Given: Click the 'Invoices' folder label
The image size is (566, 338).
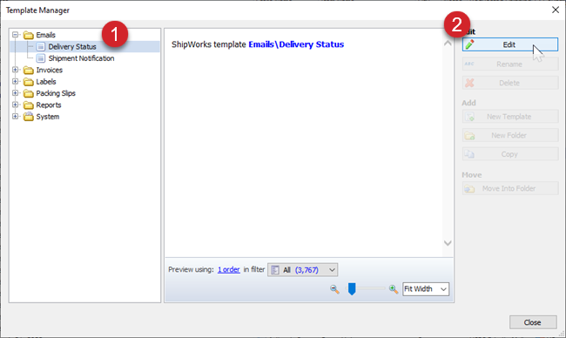Looking at the screenshot, I should (x=49, y=70).
